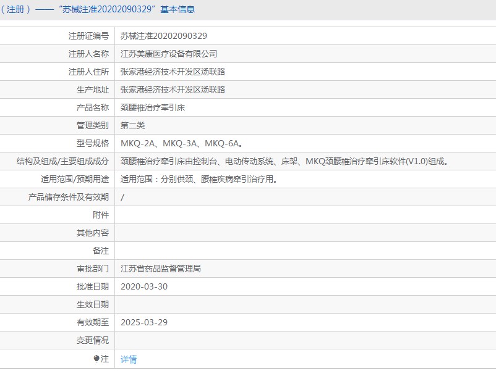The width and height of the screenshot is (496, 371).
Task: Click the 详情 link at bottom
Action: 129,359
